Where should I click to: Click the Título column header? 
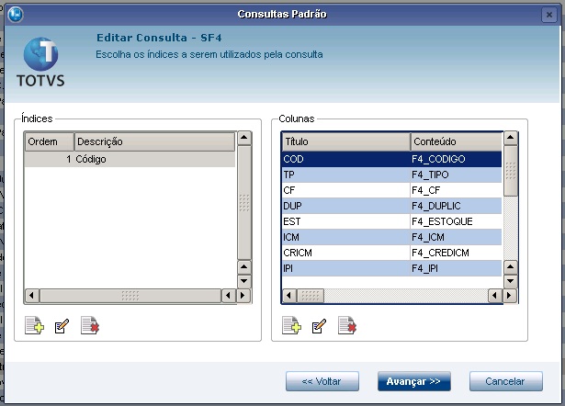346,141
